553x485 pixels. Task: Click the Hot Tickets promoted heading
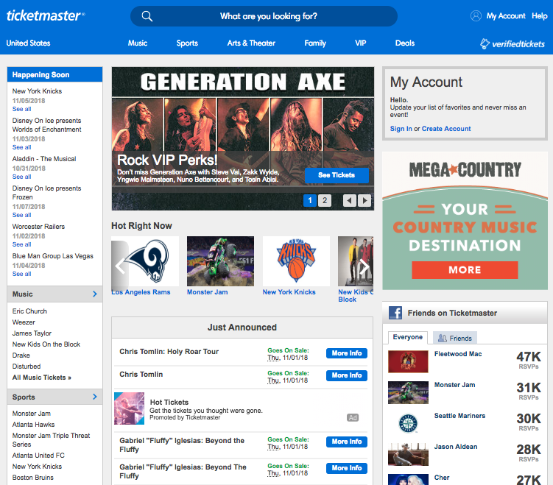tap(169, 402)
